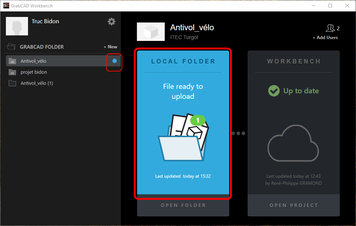Click the green checkmark beside Up to date

pyautogui.click(x=274, y=91)
